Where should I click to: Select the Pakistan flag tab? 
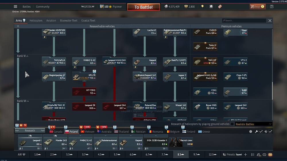[139, 131]
